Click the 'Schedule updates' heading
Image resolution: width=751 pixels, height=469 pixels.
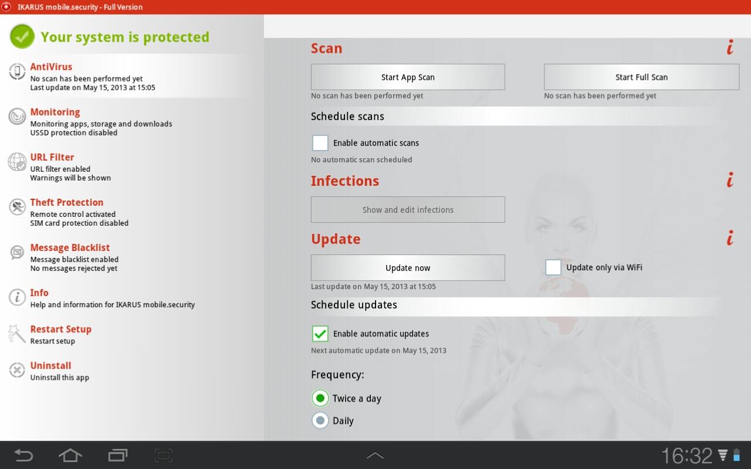pyautogui.click(x=354, y=305)
